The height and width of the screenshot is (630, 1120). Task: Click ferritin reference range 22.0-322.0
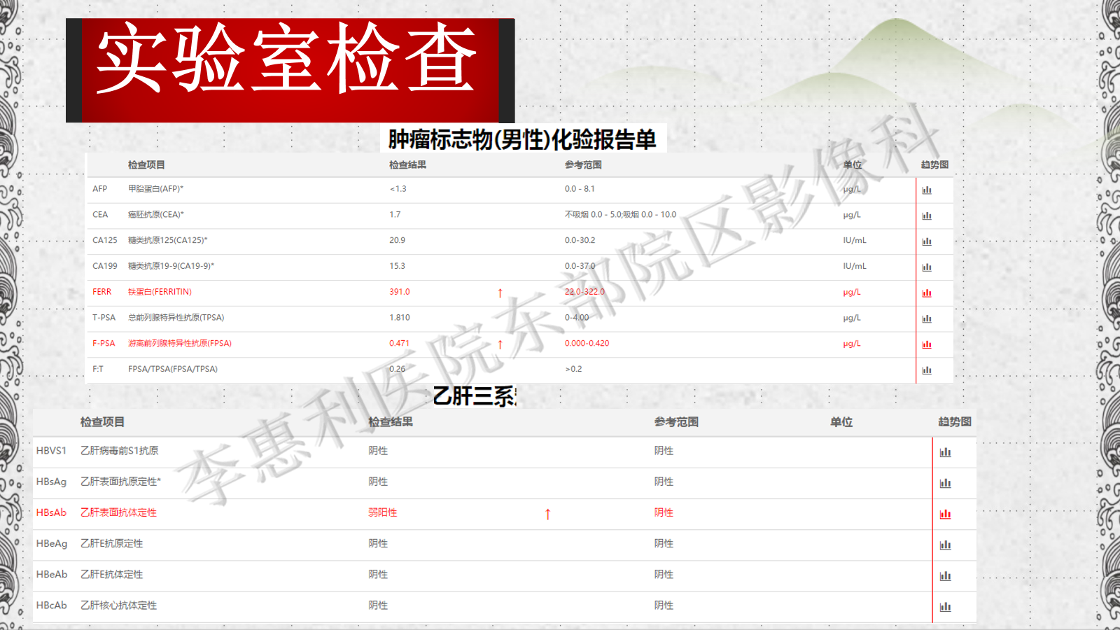(x=584, y=292)
